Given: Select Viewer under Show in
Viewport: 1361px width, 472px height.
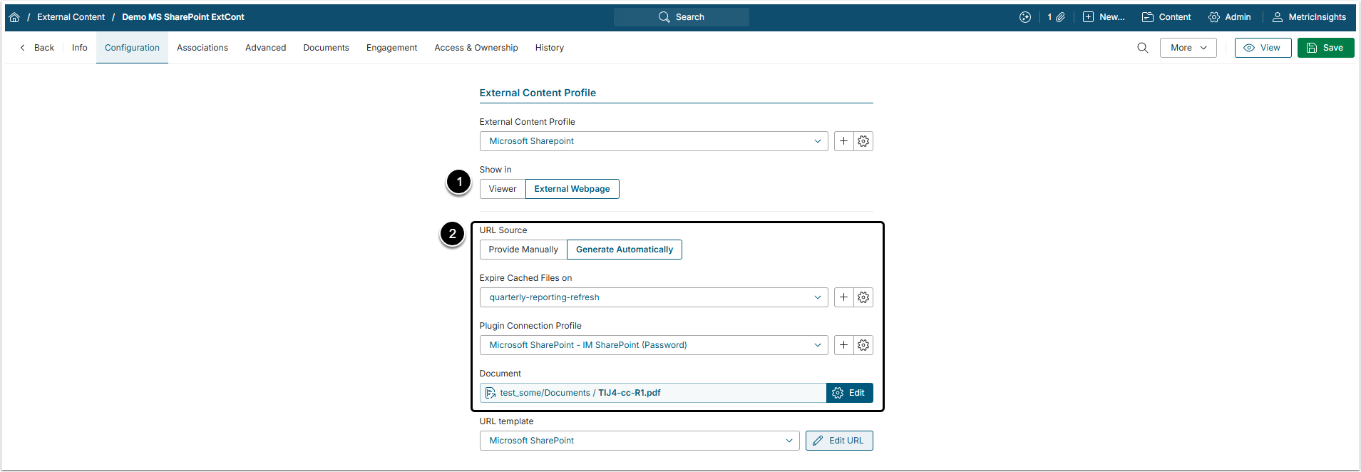Looking at the screenshot, I should 503,189.
